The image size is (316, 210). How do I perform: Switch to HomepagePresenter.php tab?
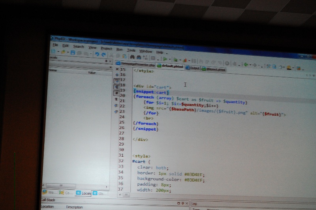click(x=135, y=64)
